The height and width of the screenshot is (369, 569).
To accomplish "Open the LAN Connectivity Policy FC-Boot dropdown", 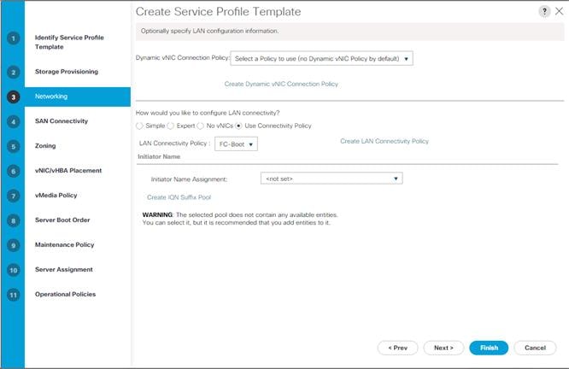I will point(237,144).
